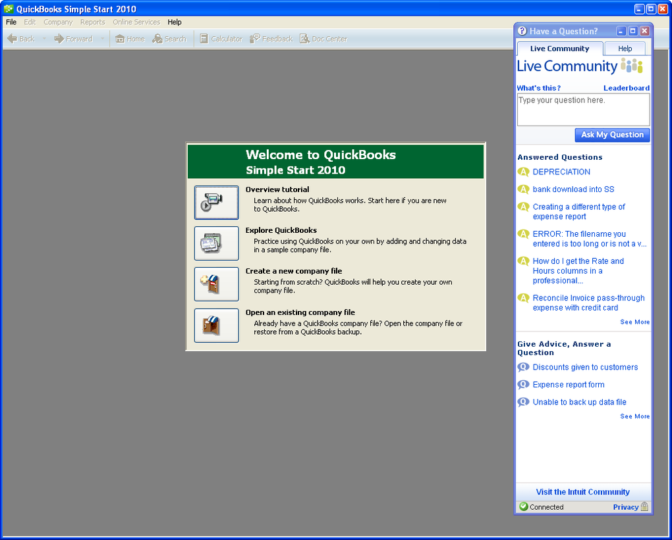Click the Feedback toolbar icon

pos(255,39)
